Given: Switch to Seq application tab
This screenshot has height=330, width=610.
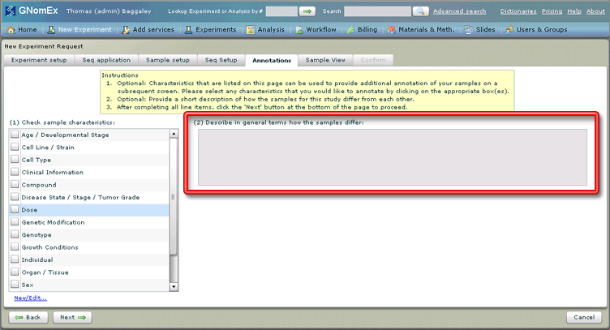Looking at the screenshot, I should [x=106, y=60].
